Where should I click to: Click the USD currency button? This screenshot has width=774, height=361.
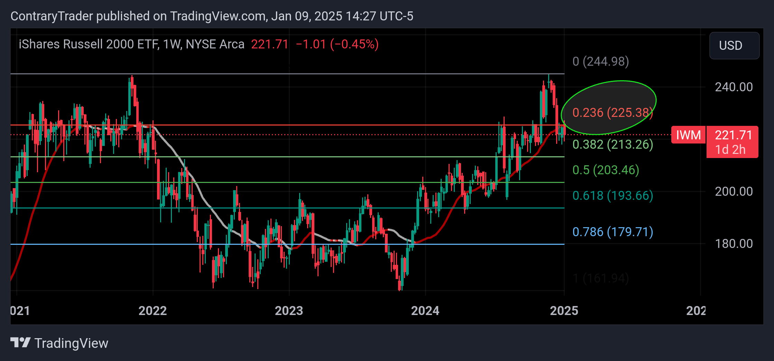coord(734,46)
